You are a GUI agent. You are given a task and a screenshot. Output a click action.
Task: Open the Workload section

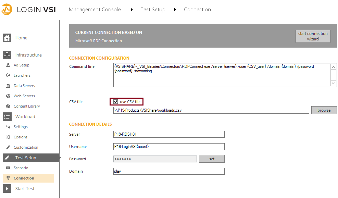25,117
